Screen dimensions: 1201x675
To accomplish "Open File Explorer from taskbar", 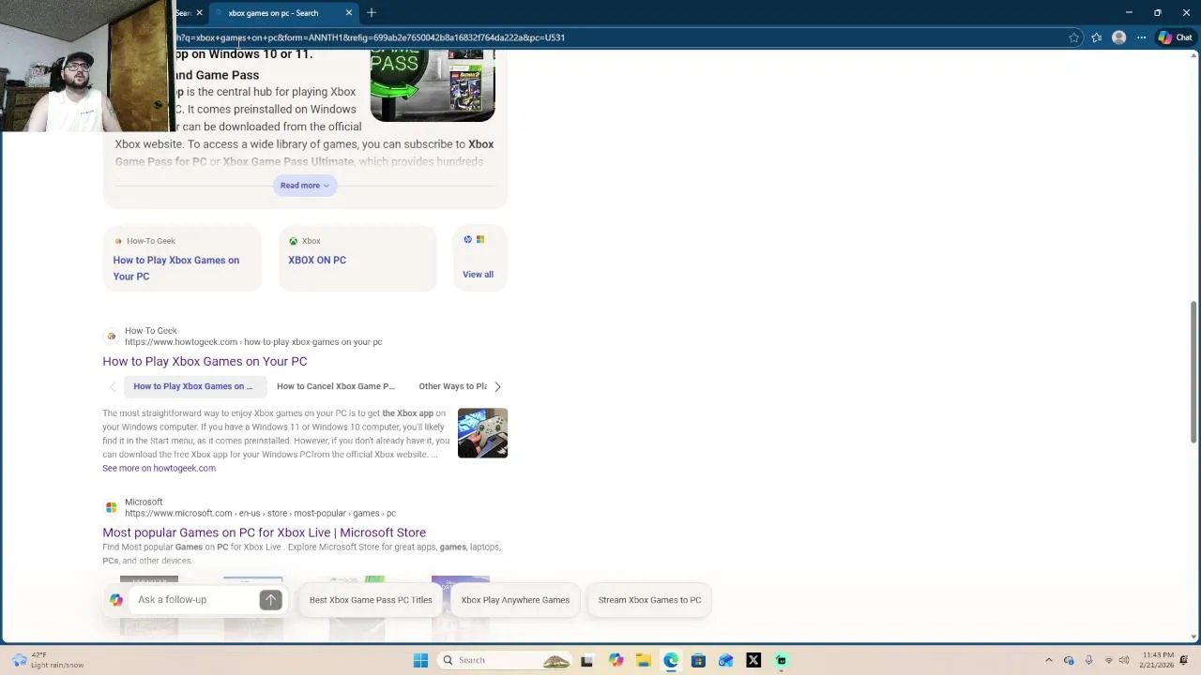I will (x=644, y=660).
